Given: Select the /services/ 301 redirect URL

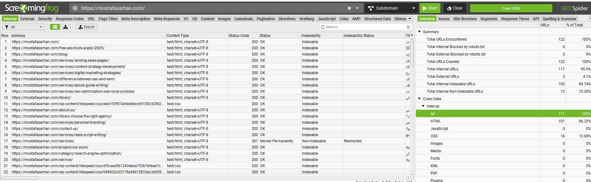Looking at the screenshot, I should click(43, 141).
